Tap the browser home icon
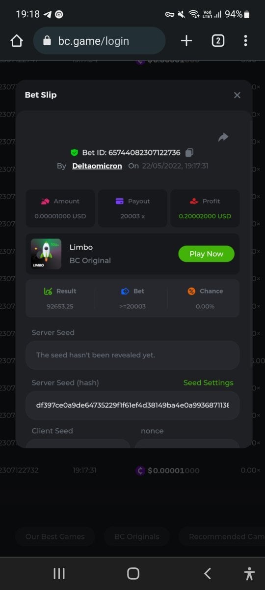This screenshot has height=590, width=265. 17,41
